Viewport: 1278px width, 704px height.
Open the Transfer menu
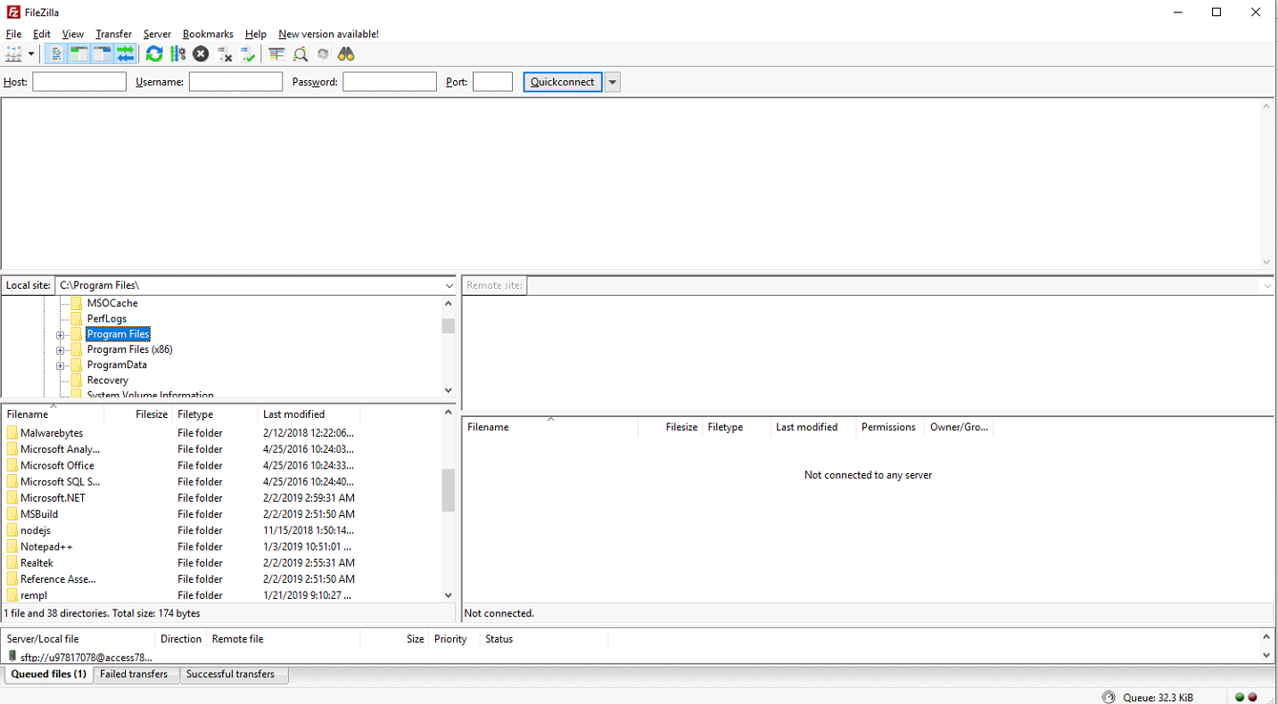[113, 34]
